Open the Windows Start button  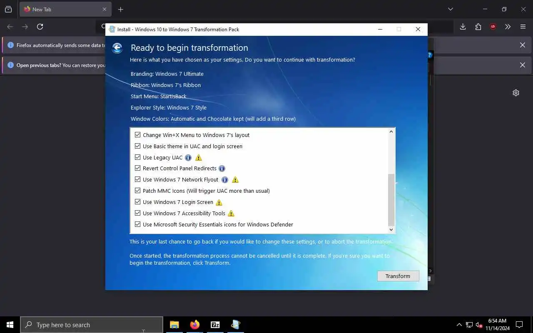[x=10, y=325]
